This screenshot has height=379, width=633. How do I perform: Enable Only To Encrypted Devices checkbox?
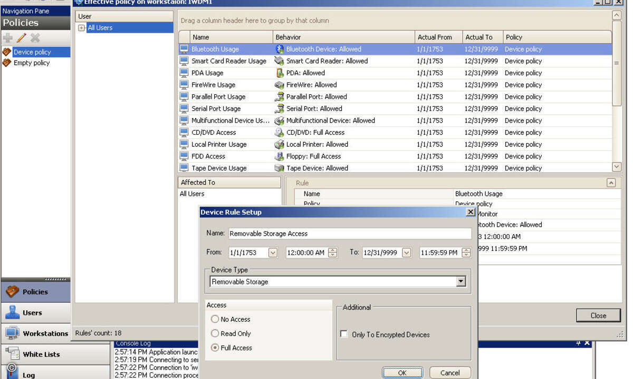[344, 334]
